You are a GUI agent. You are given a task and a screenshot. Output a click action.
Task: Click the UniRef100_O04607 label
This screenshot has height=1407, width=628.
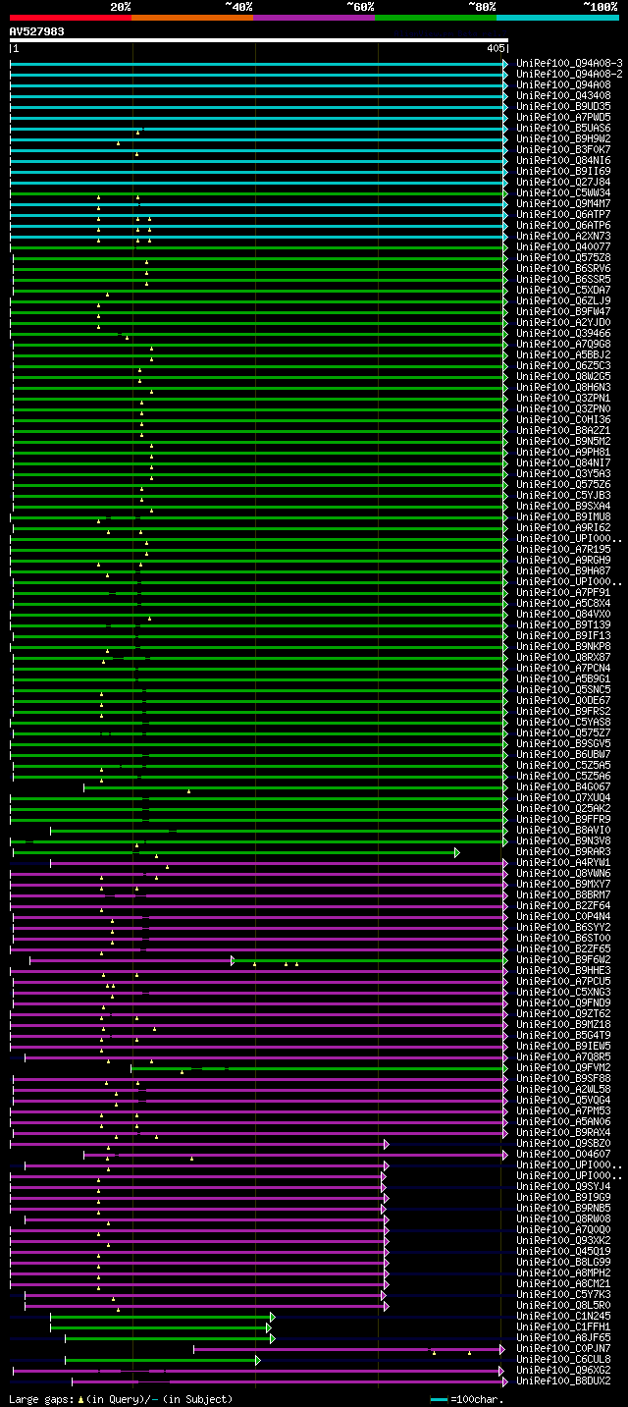563,1154
